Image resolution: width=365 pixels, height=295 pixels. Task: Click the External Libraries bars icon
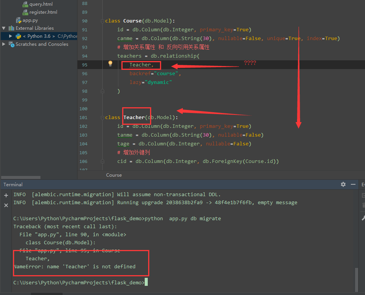click(x=11, y=28)
